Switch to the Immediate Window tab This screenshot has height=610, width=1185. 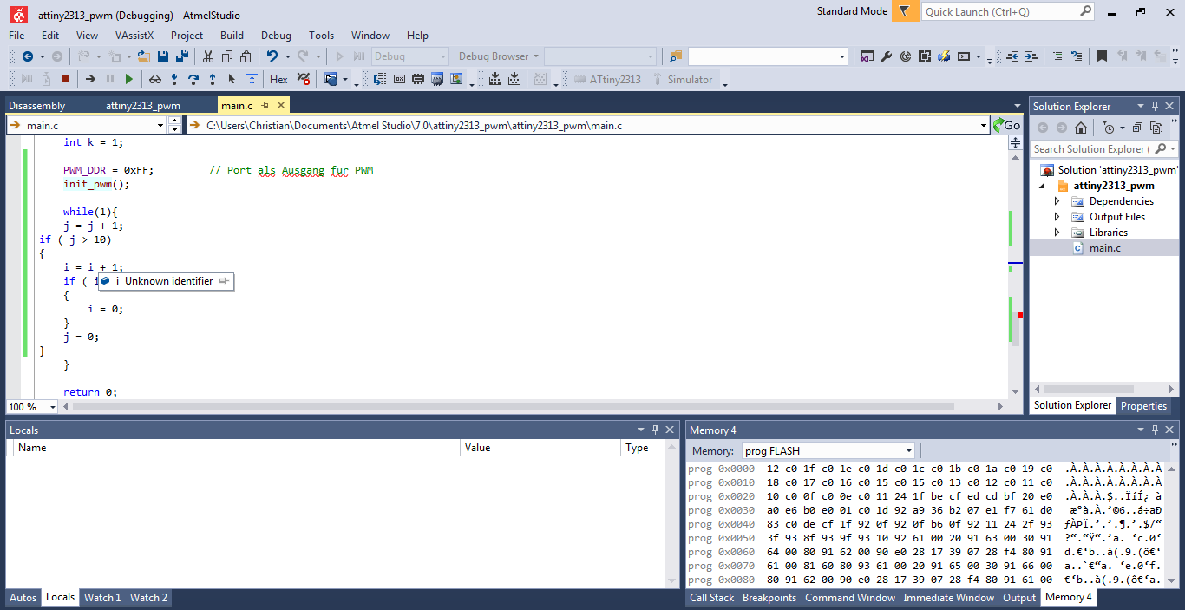click(x=948, y=598)
